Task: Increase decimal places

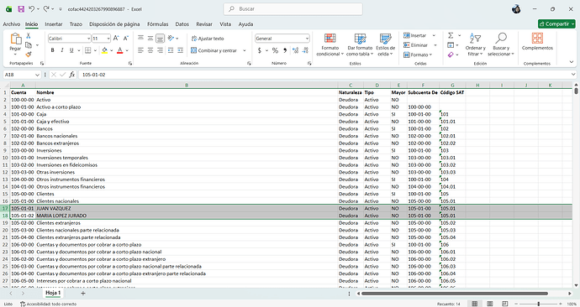Action: (295, 50)
